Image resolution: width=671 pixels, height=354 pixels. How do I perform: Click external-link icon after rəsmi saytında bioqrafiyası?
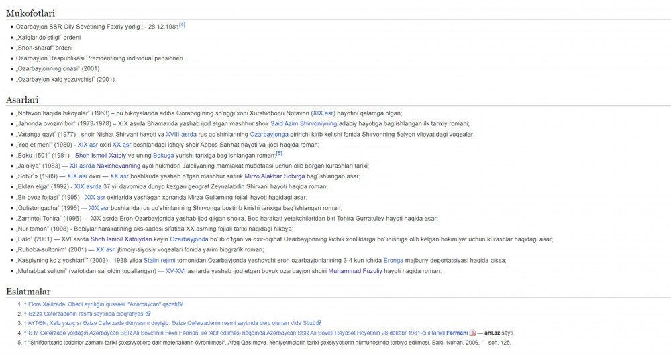148,314
